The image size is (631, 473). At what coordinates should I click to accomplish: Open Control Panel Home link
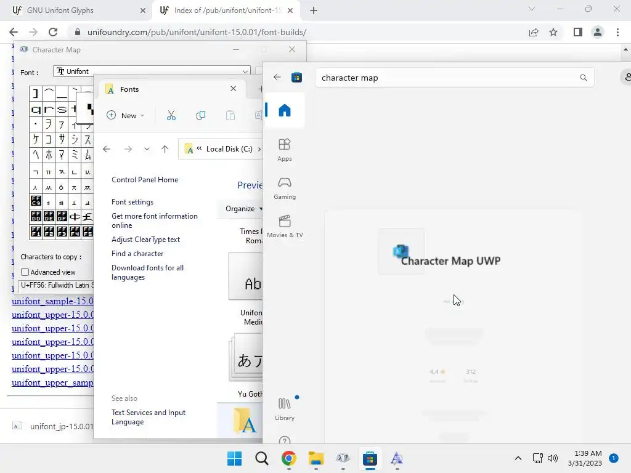145,180
